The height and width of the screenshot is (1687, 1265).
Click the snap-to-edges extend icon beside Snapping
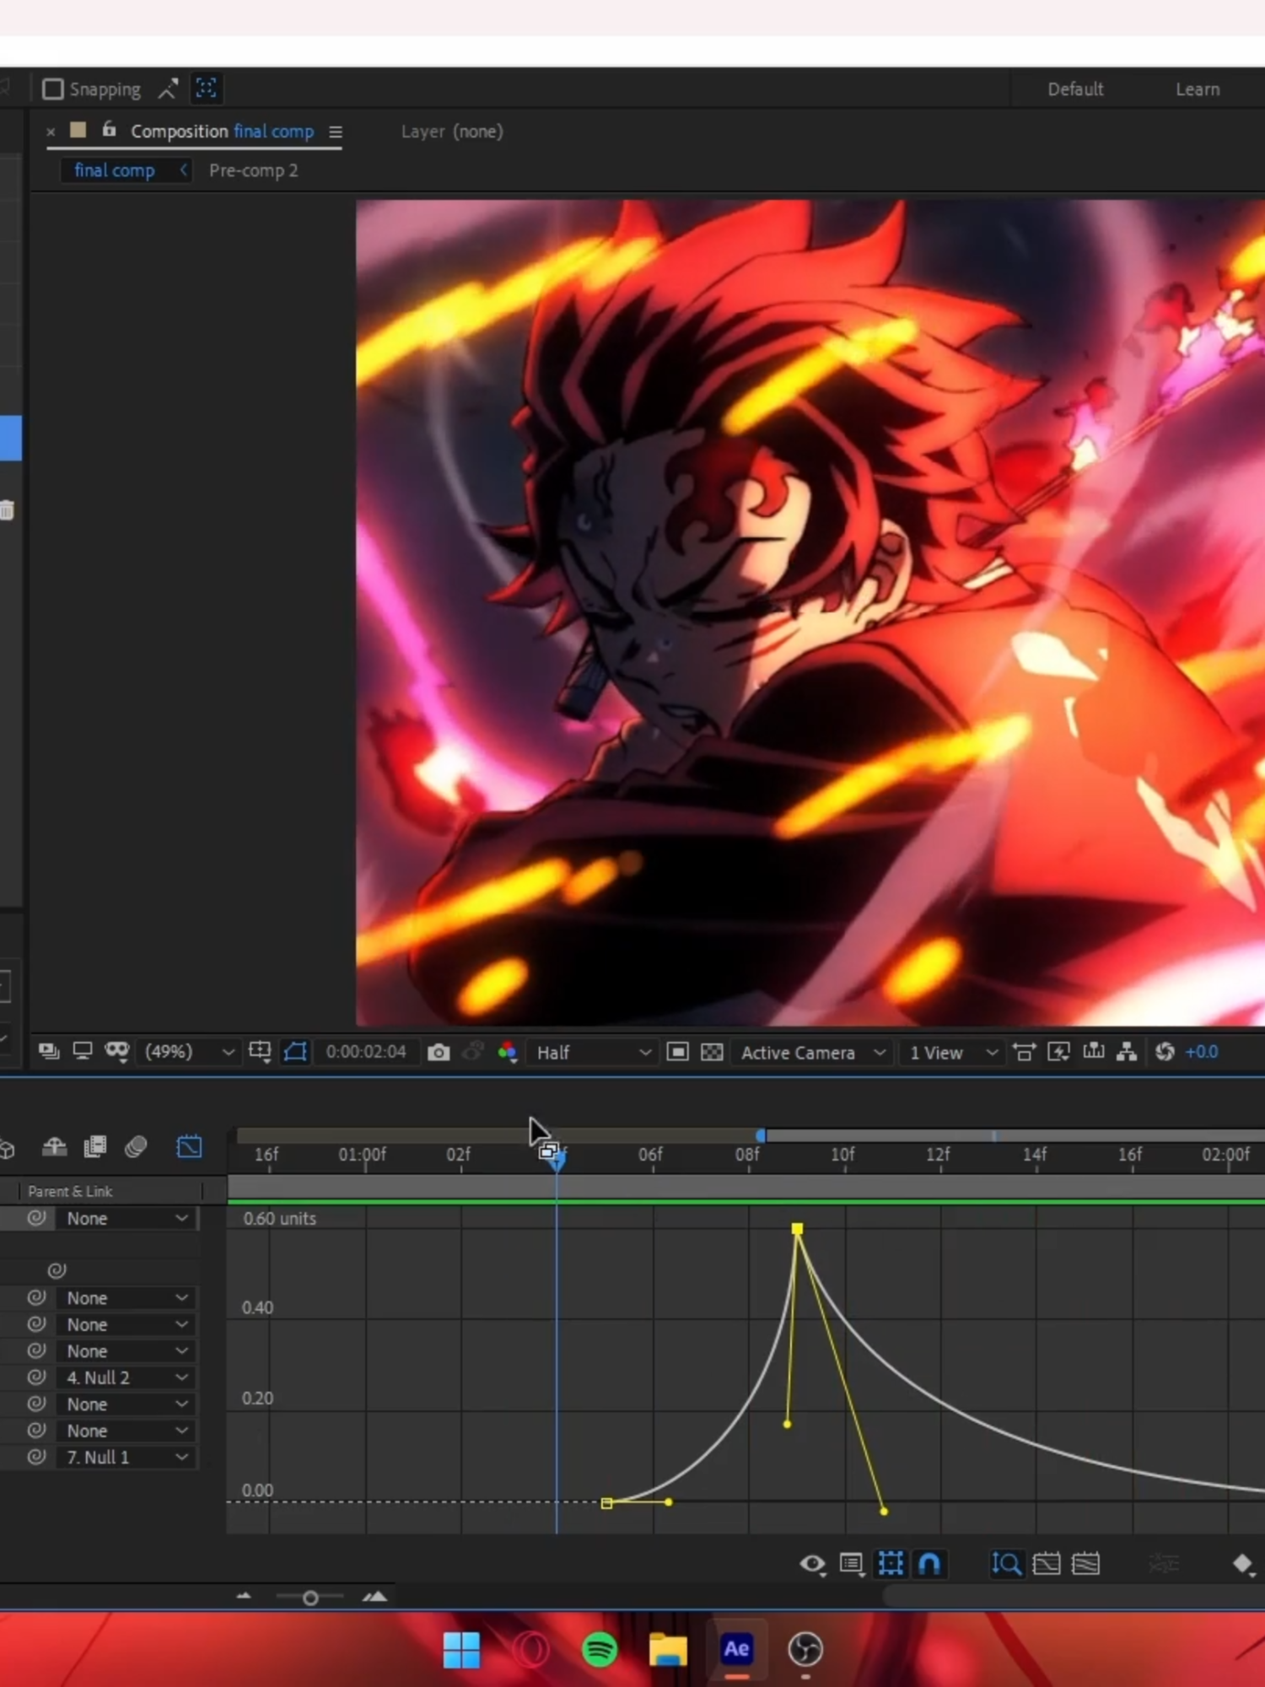click(x=168, y=89)
